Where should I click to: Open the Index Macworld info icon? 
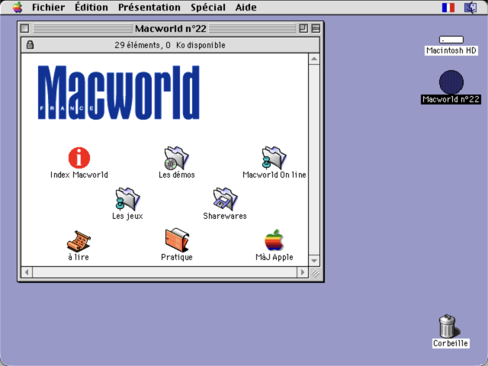point(79,158)
